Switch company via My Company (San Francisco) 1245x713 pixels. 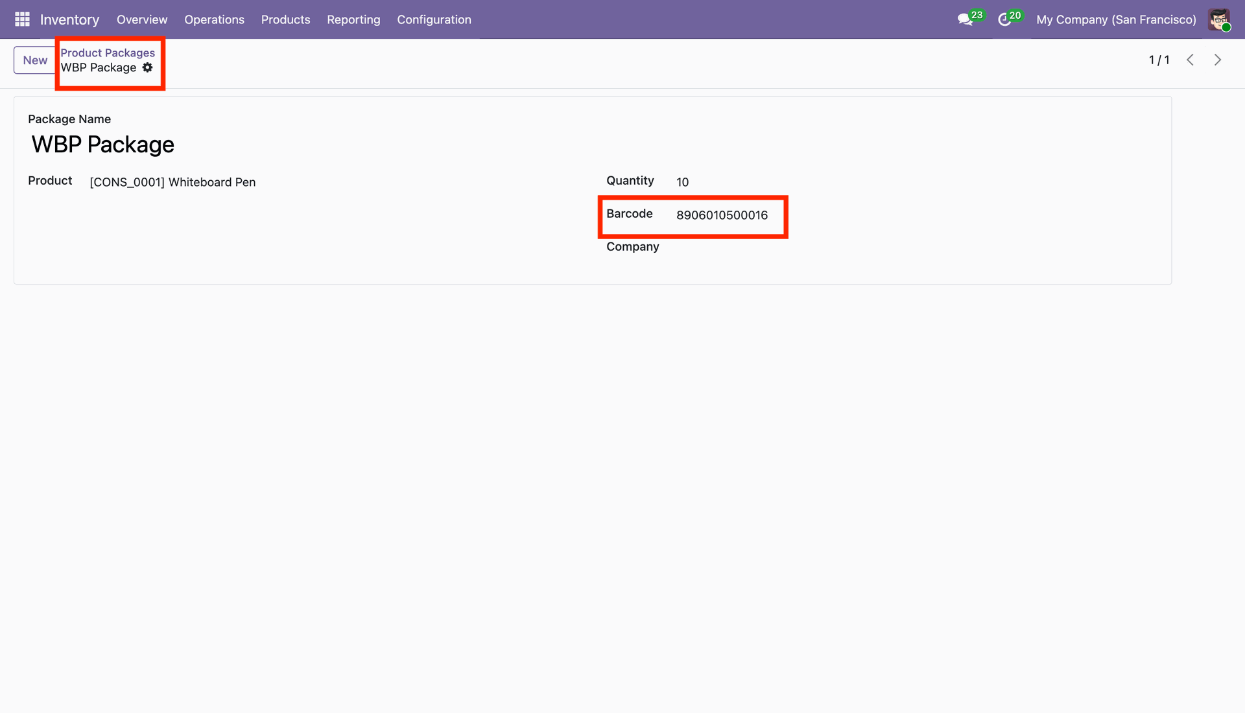click(x=1116, y=19)
